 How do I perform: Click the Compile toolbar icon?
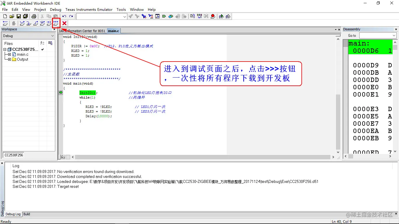click(192, 16)
